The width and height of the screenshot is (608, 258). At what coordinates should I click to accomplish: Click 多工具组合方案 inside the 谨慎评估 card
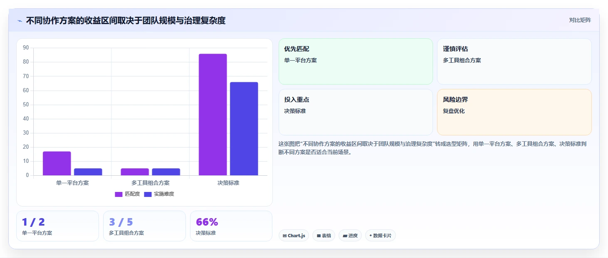pyautogui.click(x=462, y=60)
